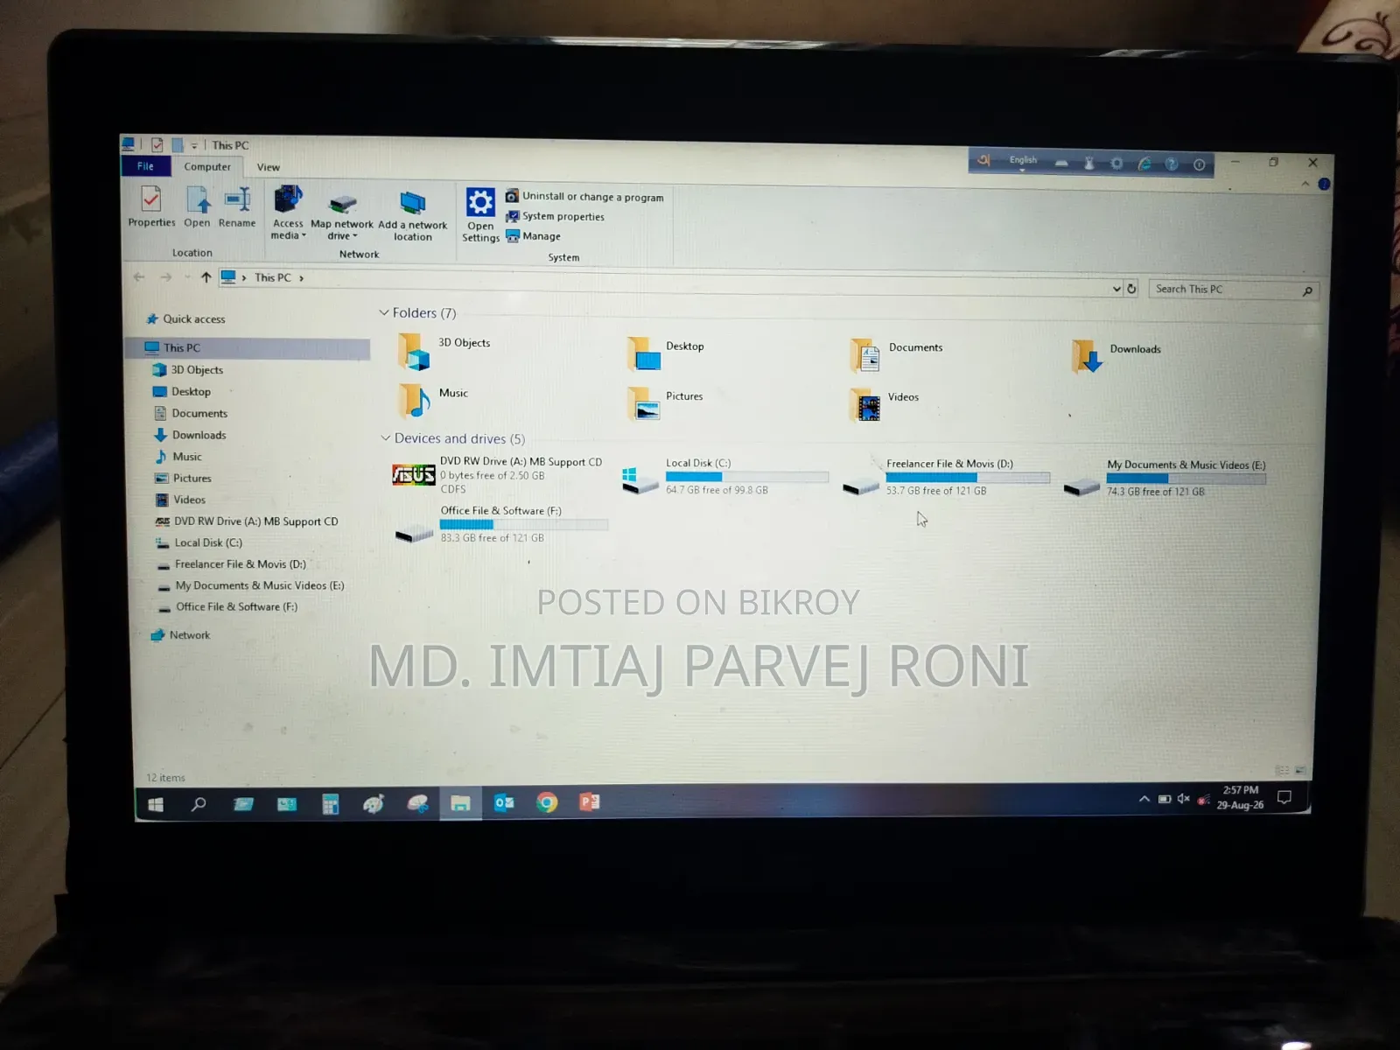Select the 3D Objects folder icon

pos(414,352)
